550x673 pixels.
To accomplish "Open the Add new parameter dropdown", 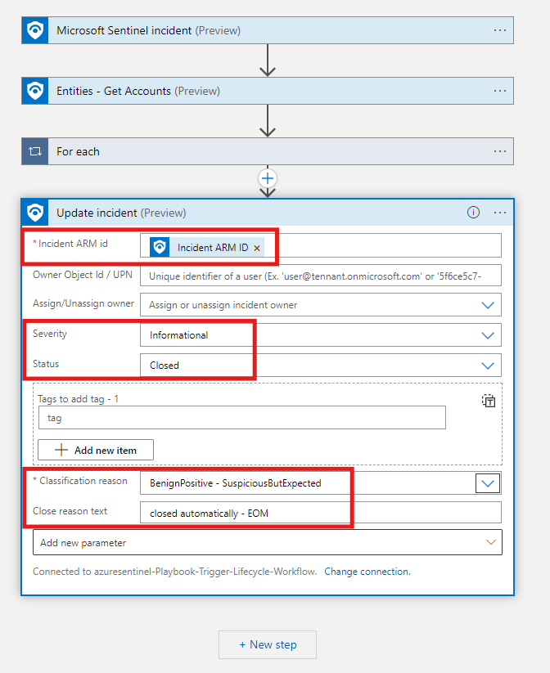I will (491, 542).
